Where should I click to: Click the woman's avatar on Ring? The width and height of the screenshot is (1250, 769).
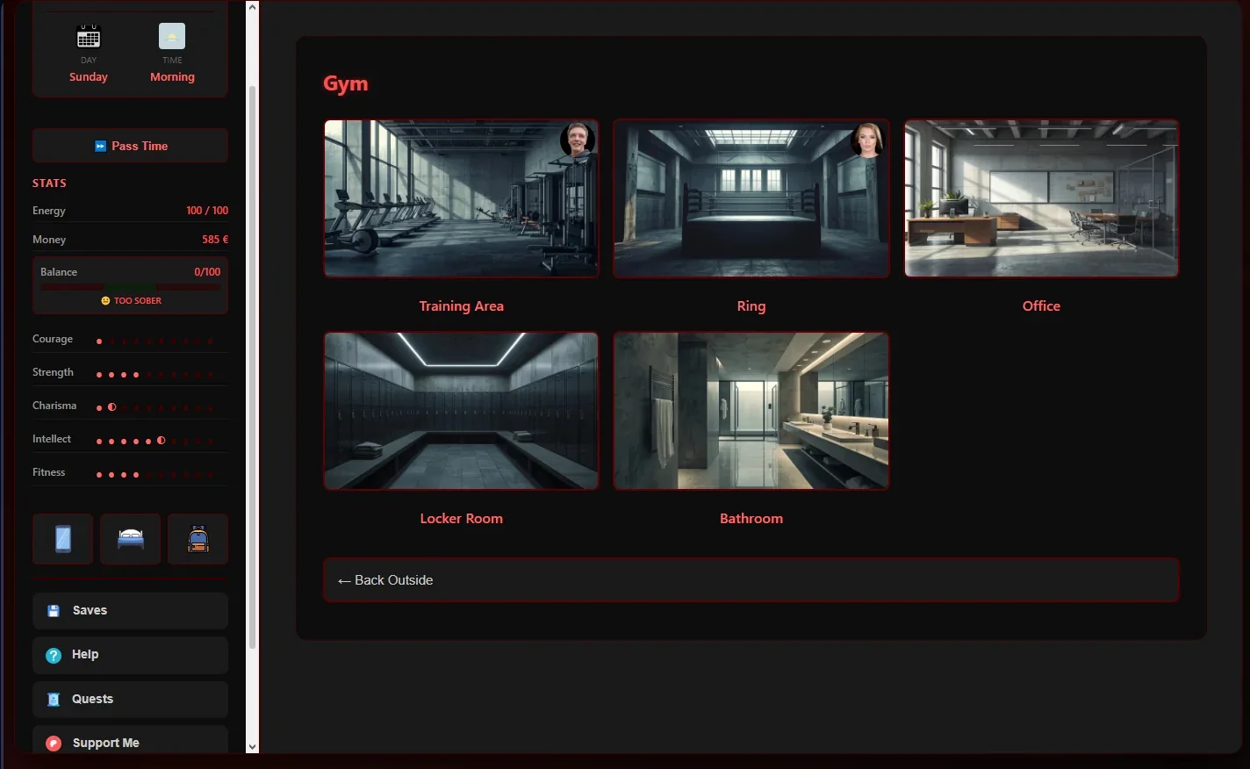pyautogui.click(x=867, y=140)
